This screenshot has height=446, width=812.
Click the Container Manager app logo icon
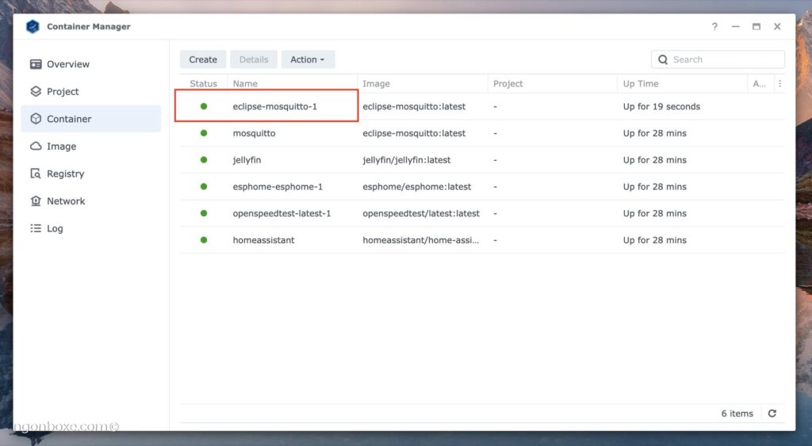[33, 26]
